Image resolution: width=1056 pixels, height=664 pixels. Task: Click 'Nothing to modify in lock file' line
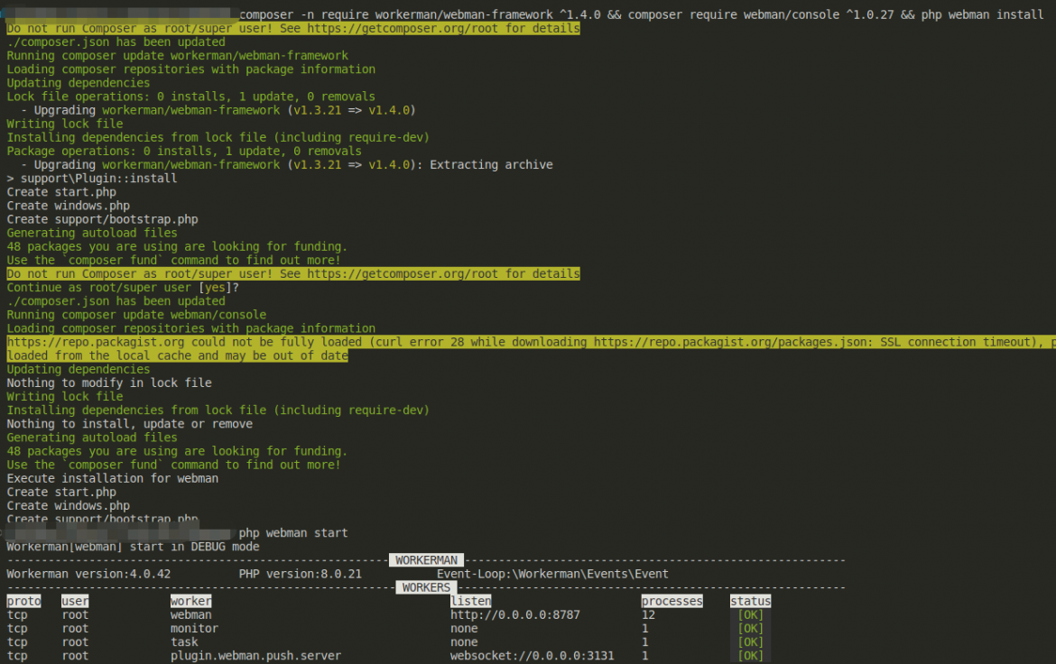click(109, 383)
